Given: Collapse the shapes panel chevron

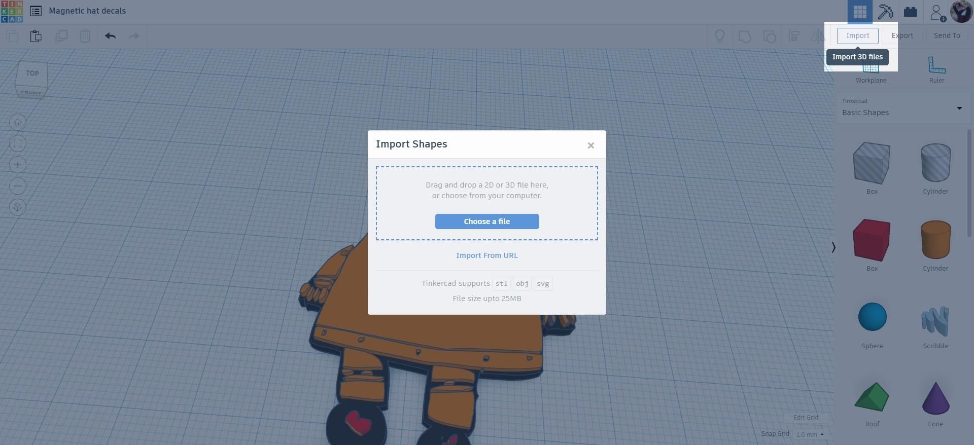Looking at the screenshot, I should (x=833, y=247).
